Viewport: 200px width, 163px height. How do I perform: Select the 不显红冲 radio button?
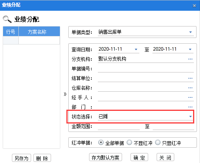(x=129, y=142)
